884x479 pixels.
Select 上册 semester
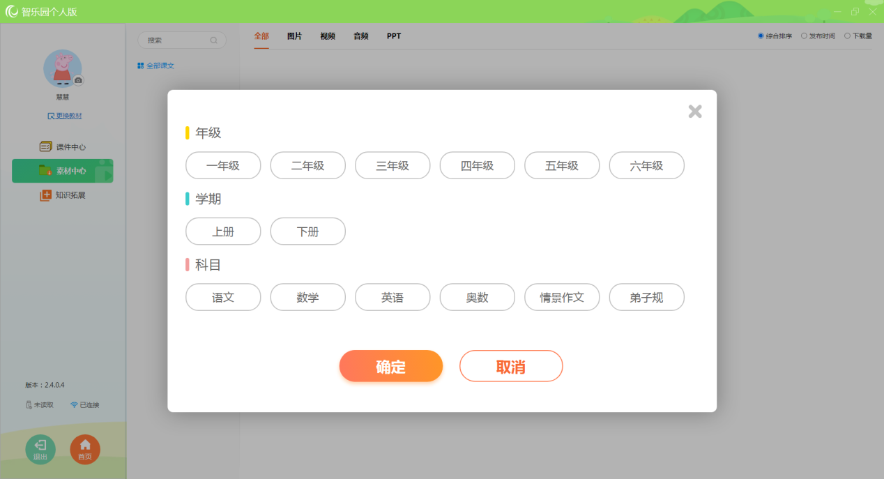pos(223,231)
